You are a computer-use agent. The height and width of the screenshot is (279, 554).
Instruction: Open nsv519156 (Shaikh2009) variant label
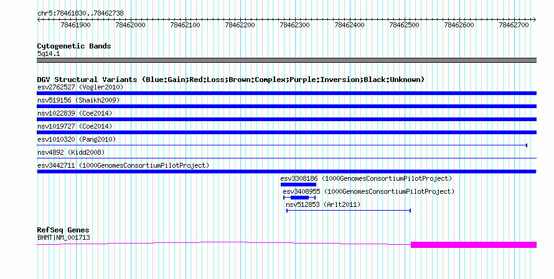tap(78, 100)
